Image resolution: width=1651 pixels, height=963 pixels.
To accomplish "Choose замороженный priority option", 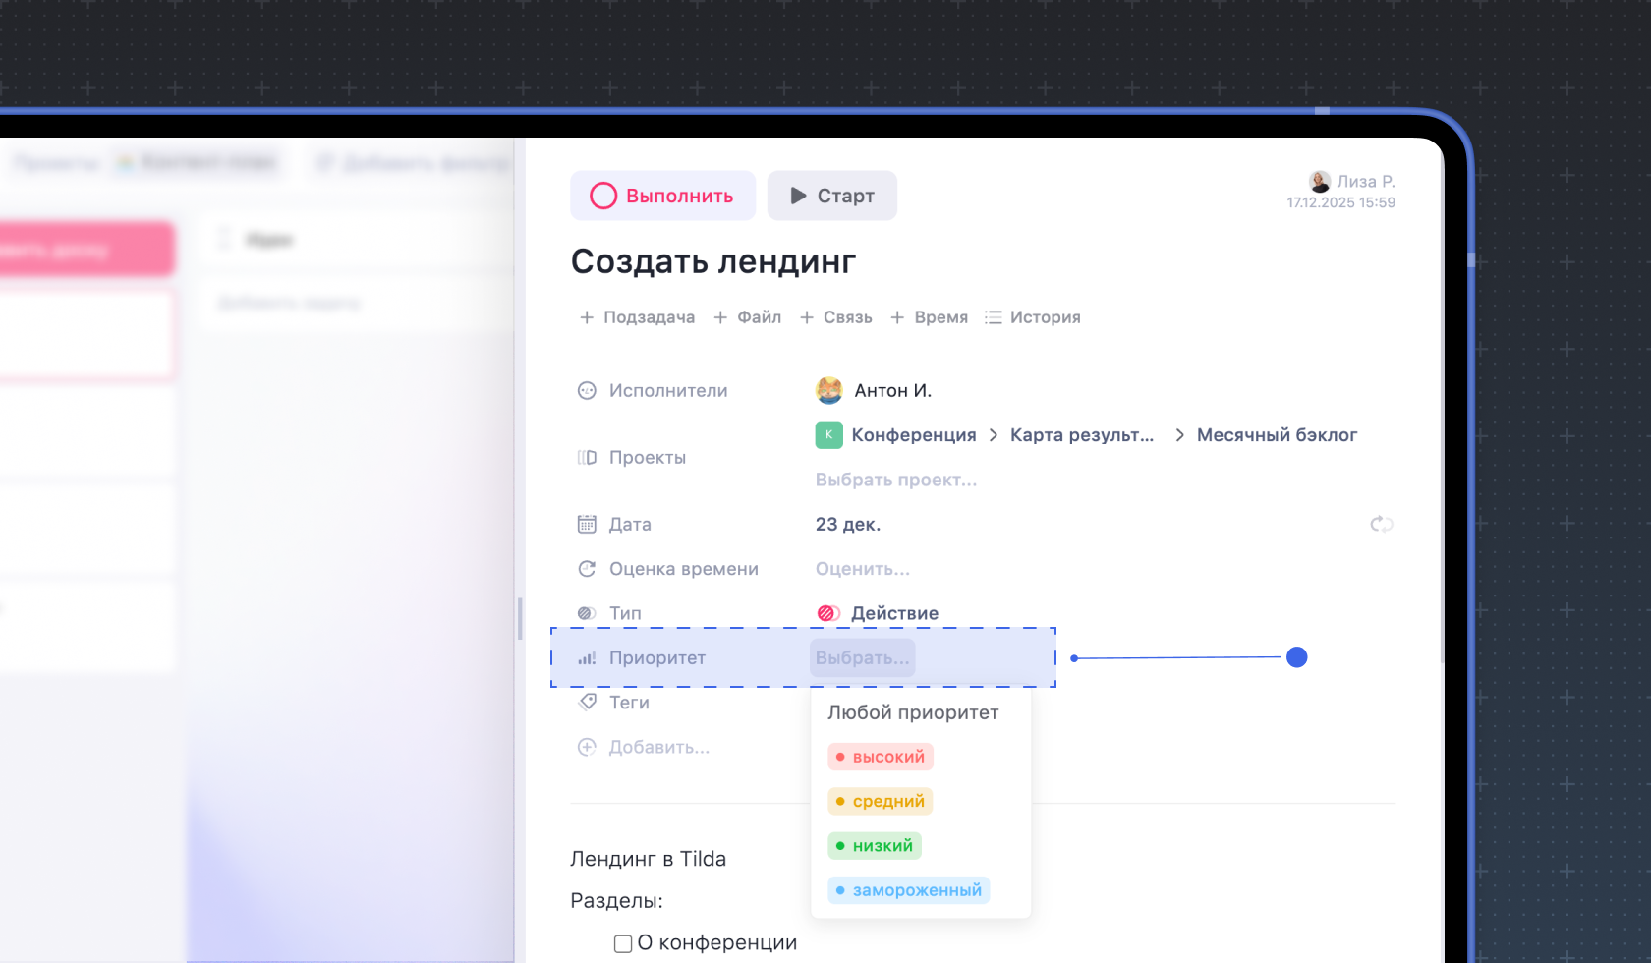I will (908, 890).
